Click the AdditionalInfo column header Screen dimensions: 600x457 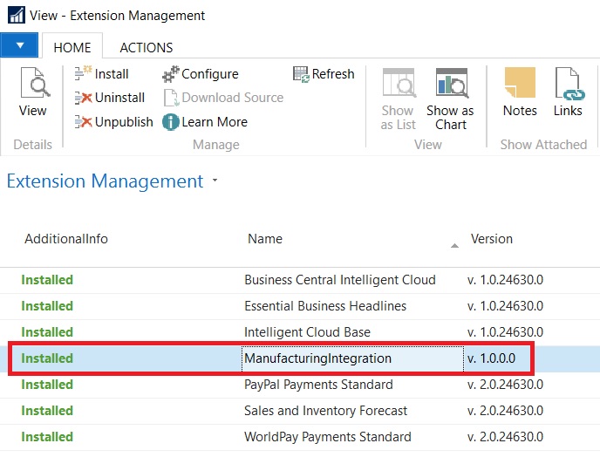[66, 238]
